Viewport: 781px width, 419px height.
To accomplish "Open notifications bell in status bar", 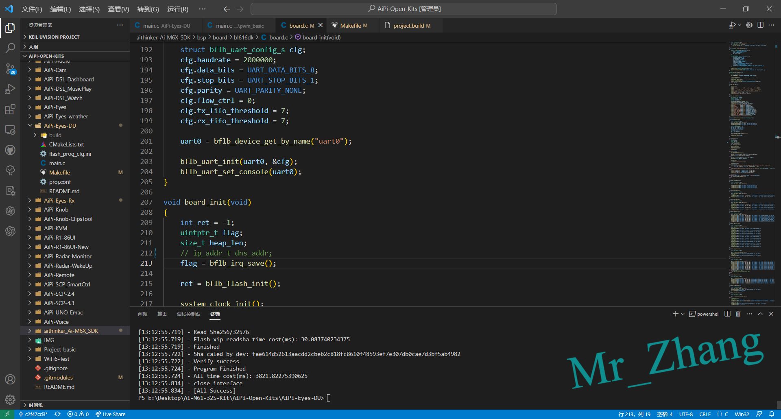I will coord(772,414).
